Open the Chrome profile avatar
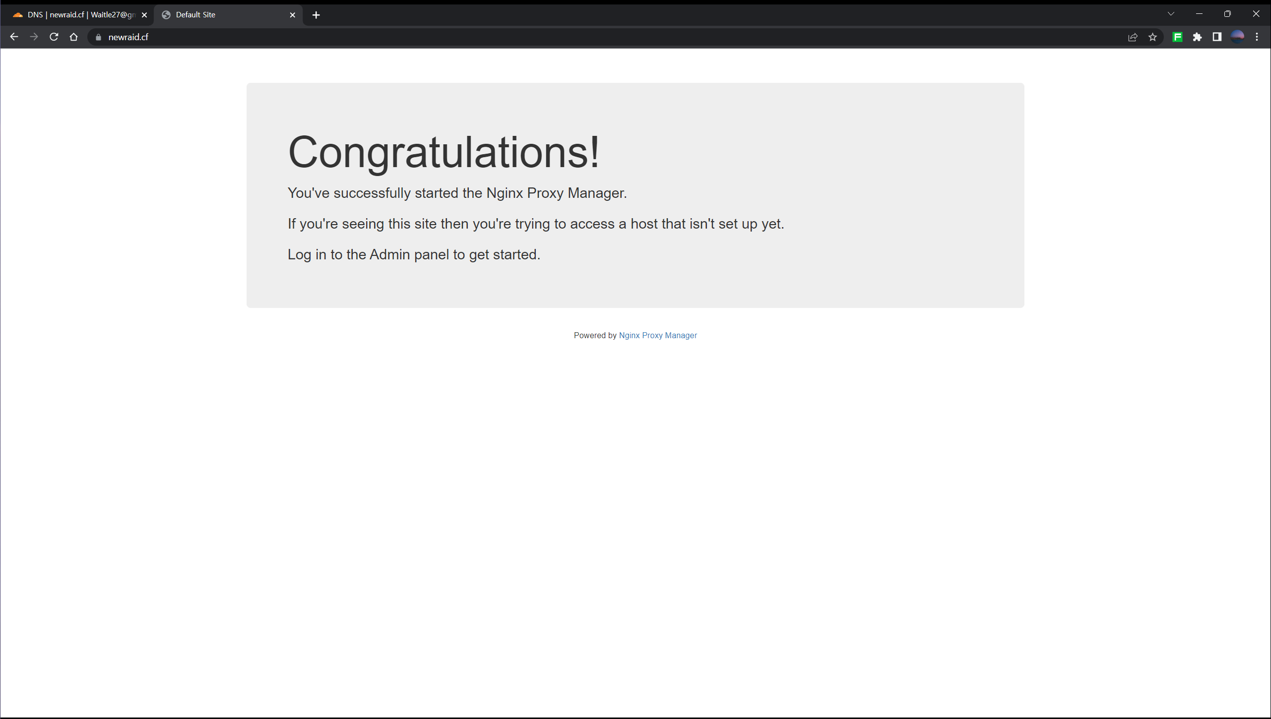The height and width of the screenshot is (719, 1271). coord(1237,37)
